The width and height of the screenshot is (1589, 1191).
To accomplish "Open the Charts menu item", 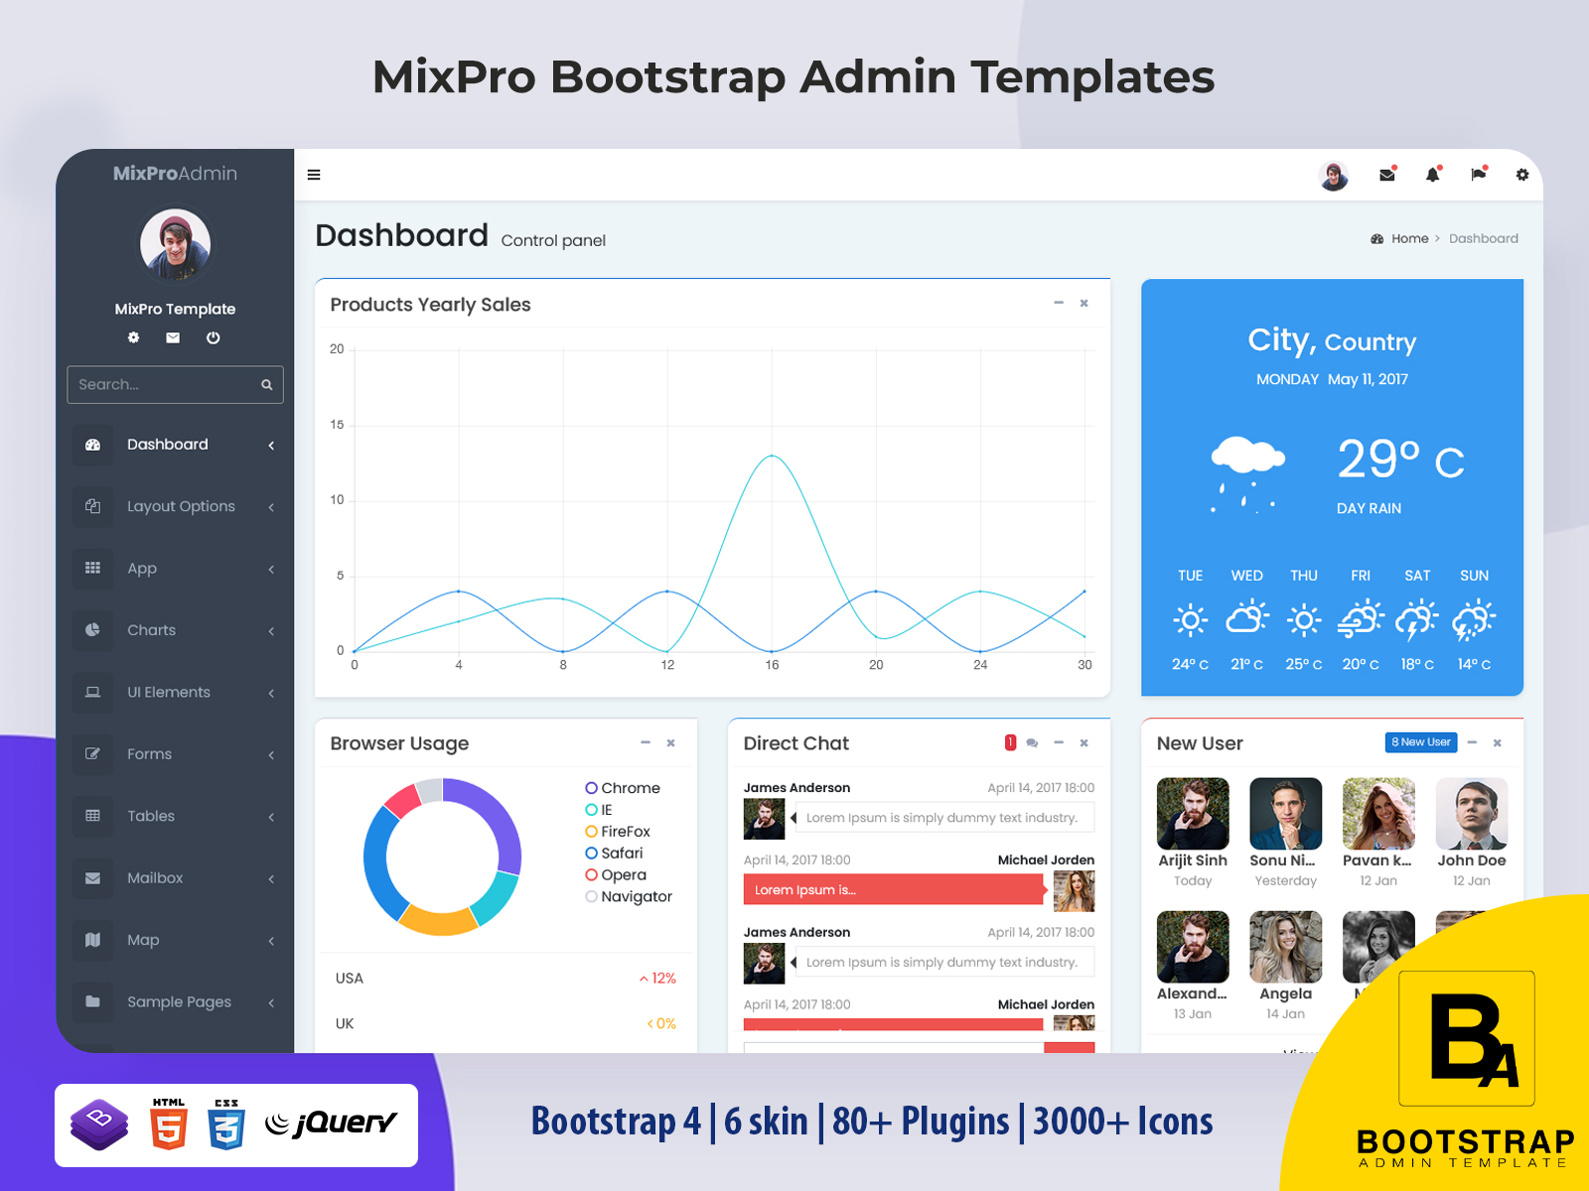I will tap(175, 630).
